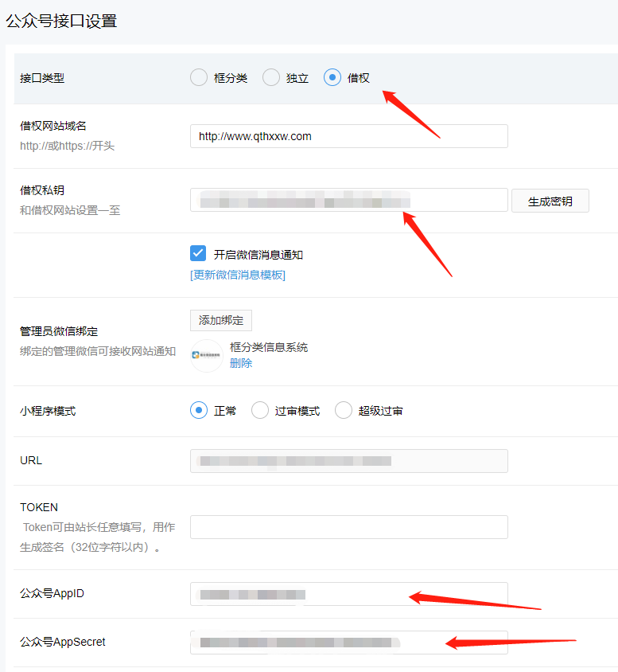Click the 框分类信息系统 account name
The width and height of the screenshot is (618, 672).
coord(268,347)
